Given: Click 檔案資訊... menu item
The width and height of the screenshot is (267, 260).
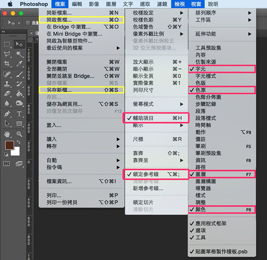Looking at the screenshot, I should 82,181.
